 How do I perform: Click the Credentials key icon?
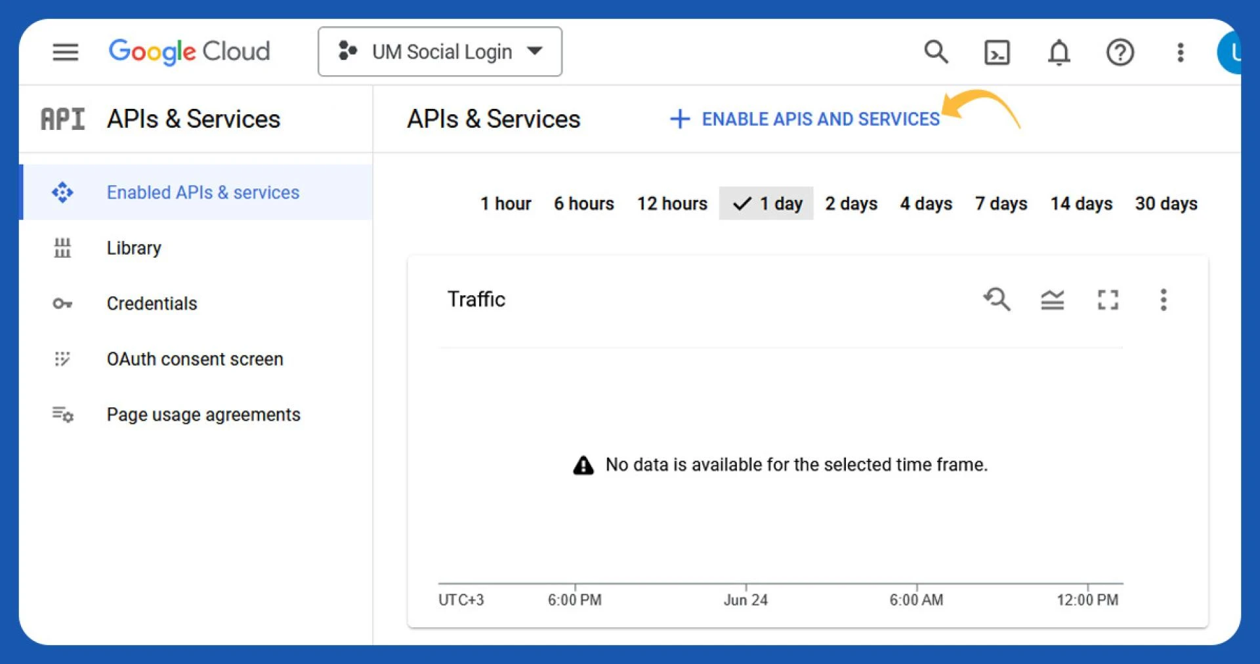(x=62, y=304)
